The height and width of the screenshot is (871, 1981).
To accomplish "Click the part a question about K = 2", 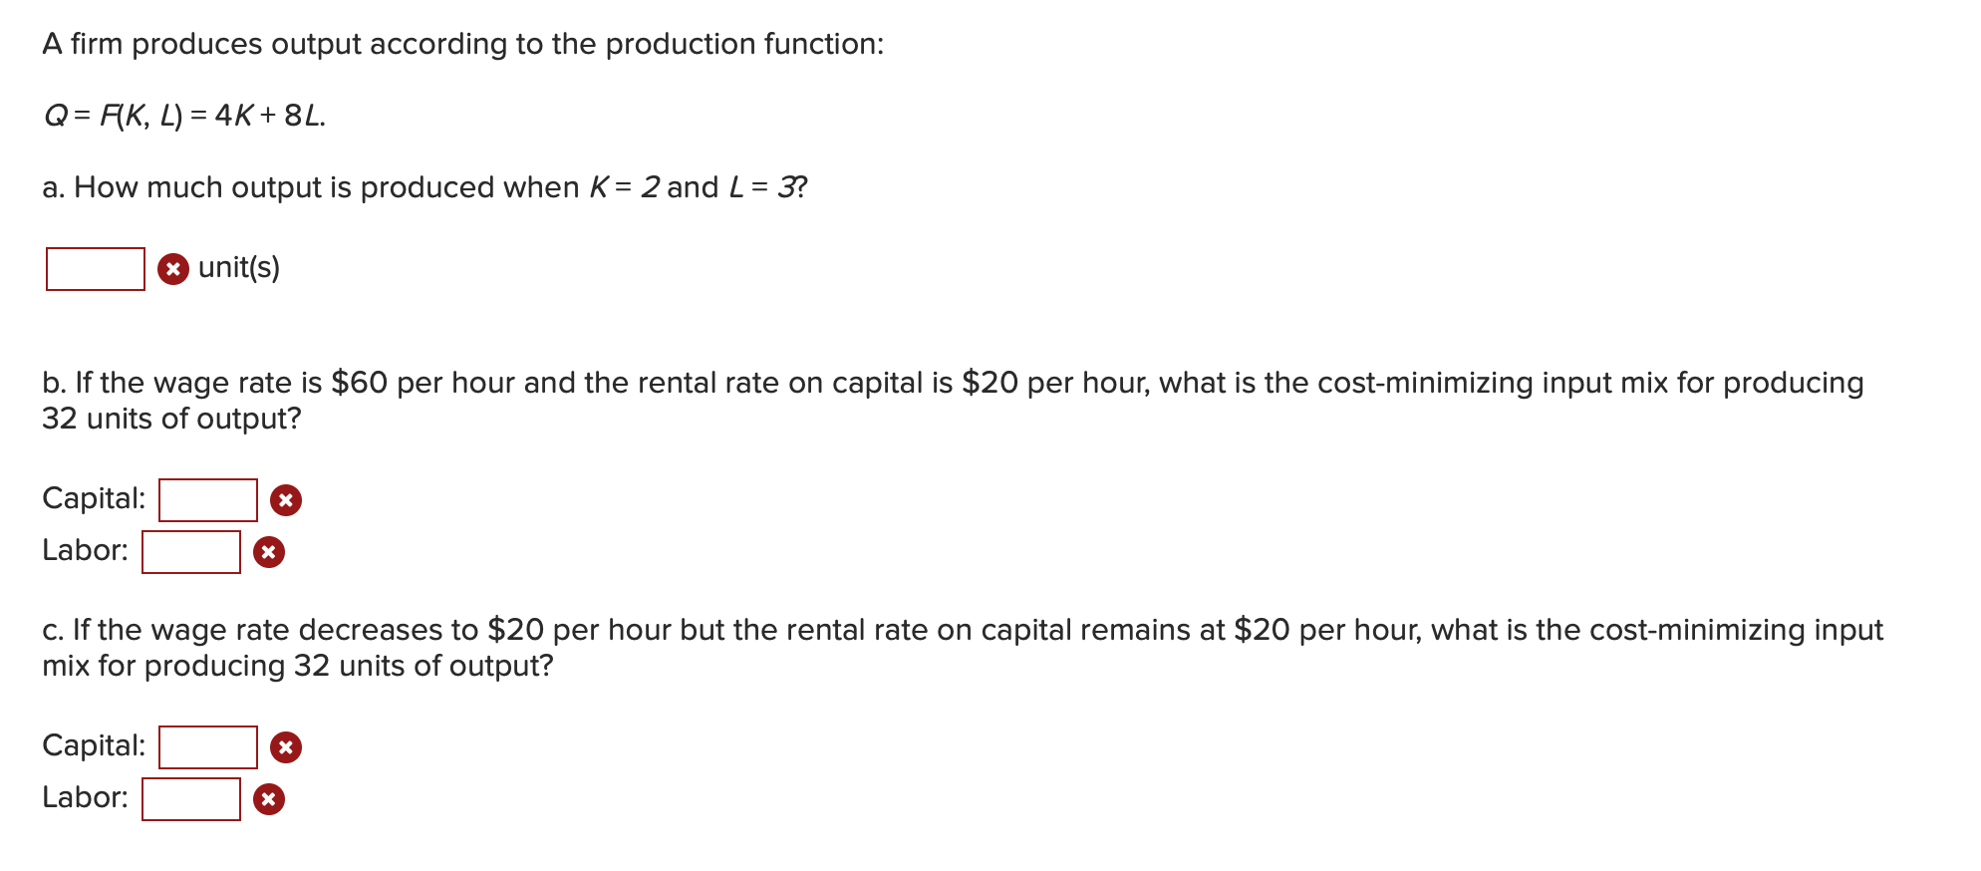I will coord(425,187).
